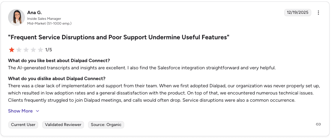Click 'What do you dislike about Dialpad Connect?' heading
331x138 pixels.
pyautogui.click(x=57, y=79)
